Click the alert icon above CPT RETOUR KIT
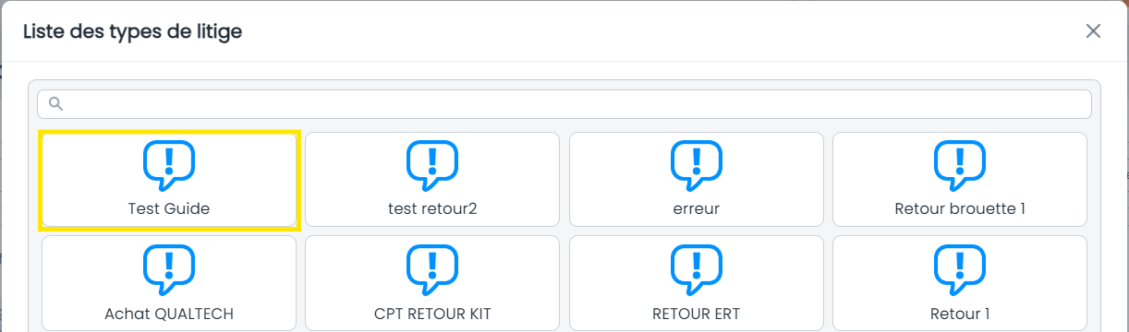 [432, 270]
